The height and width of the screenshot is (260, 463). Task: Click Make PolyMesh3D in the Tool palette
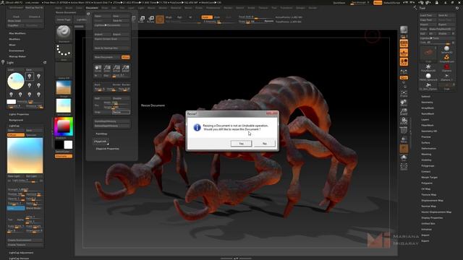(442, 29)
